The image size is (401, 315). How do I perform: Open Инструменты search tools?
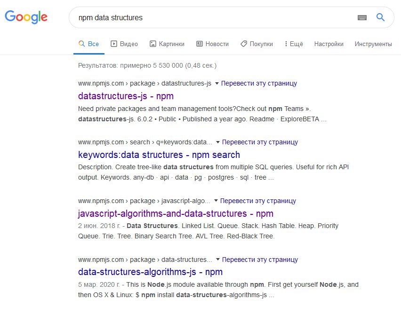tap(373, 44)
